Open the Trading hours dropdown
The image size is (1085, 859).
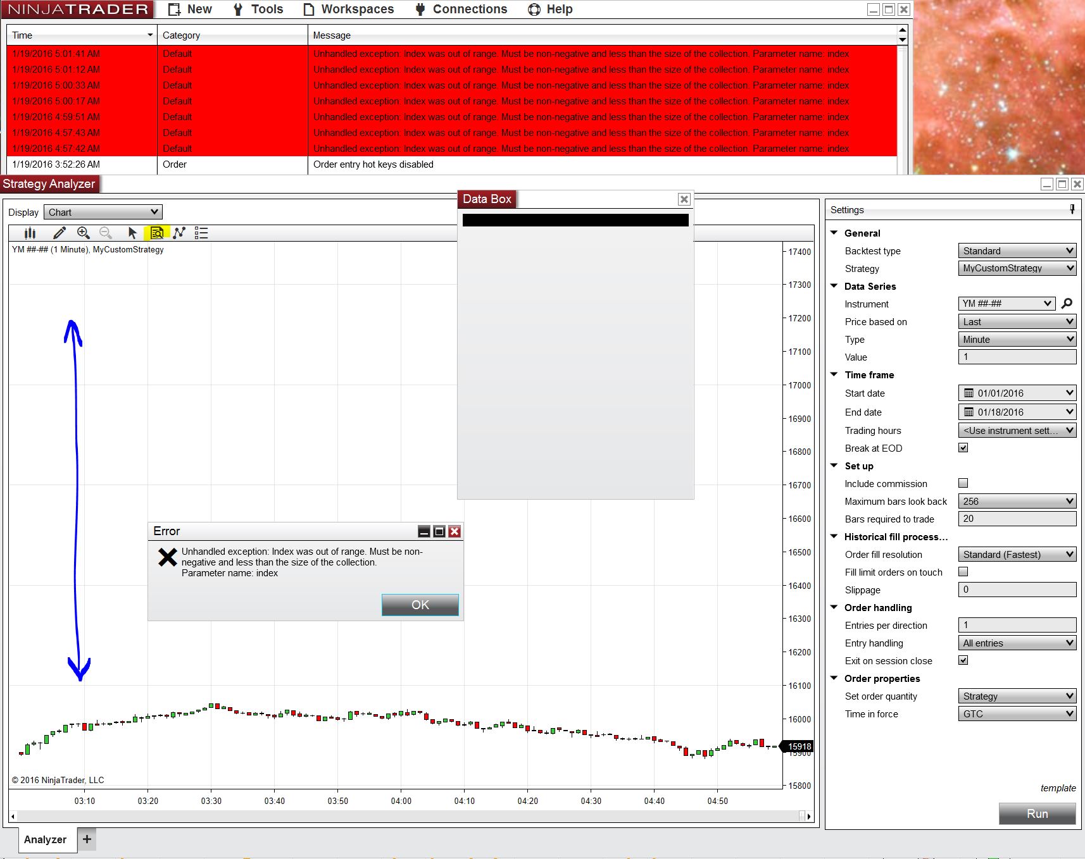pos(1017,430)
